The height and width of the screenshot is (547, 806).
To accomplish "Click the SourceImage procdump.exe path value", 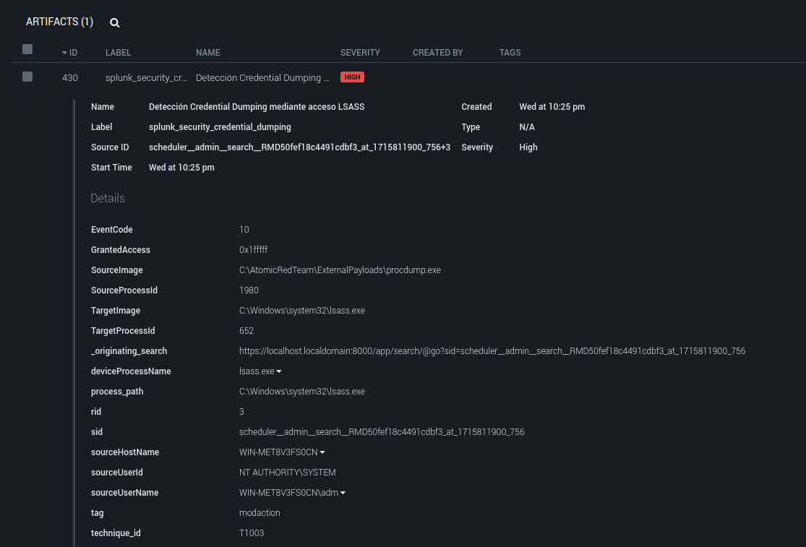I will tap(340, 270).
